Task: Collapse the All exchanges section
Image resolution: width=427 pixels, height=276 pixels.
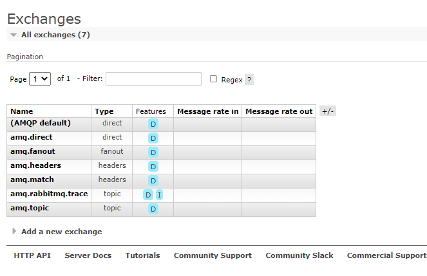Action: pos(55,35)
